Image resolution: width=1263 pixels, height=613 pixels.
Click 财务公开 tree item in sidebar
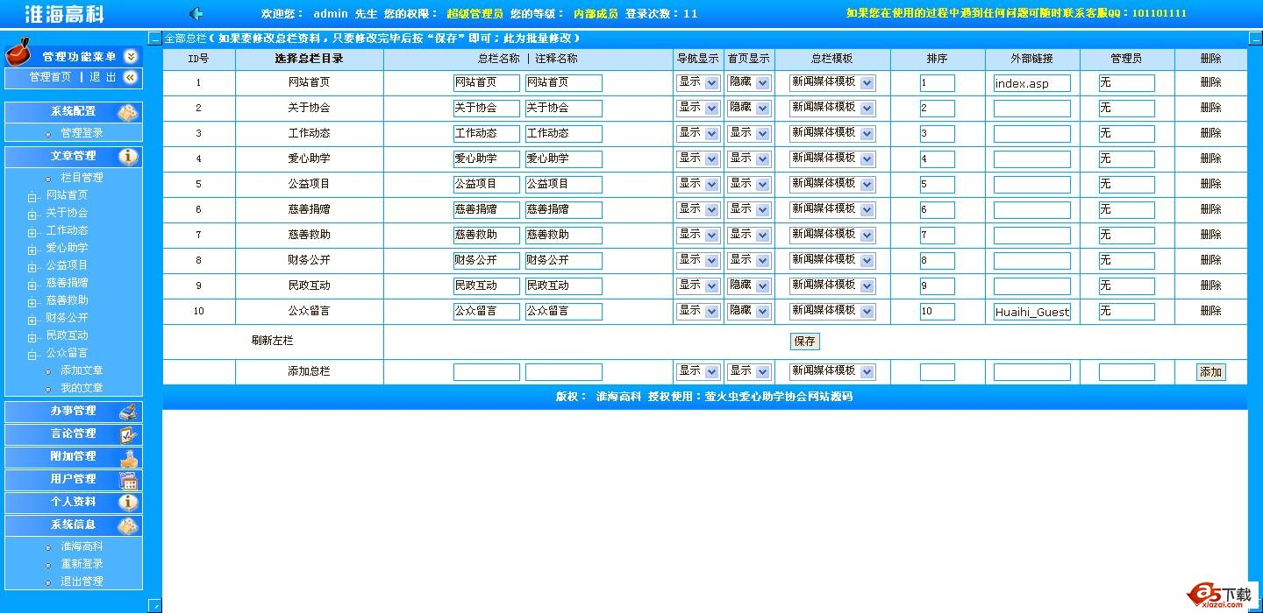[67, 318]
